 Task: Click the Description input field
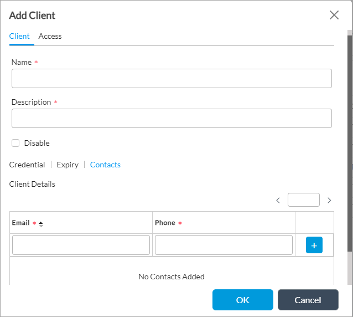point(172,119)
